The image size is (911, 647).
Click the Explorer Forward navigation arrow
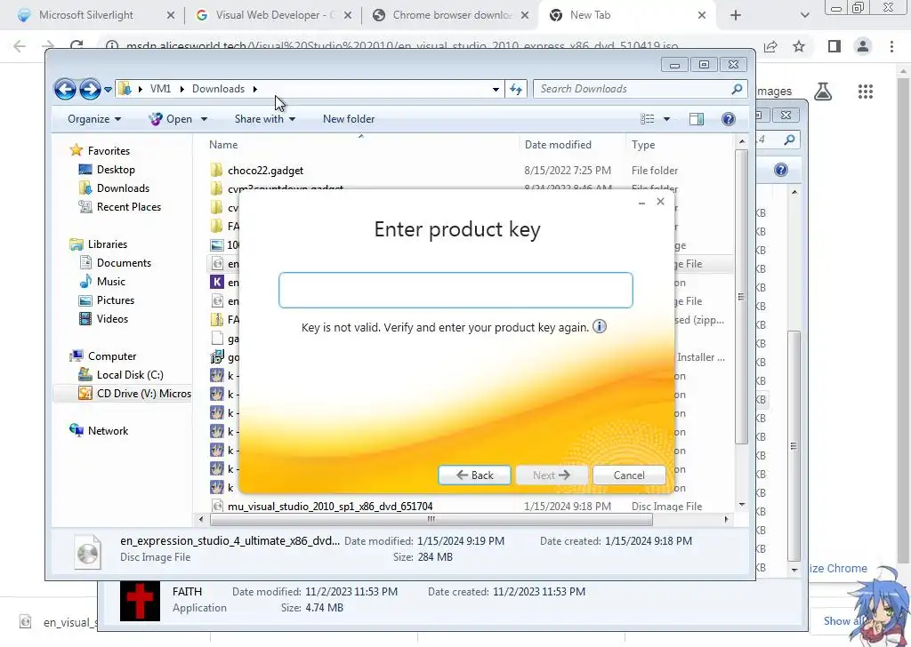click(x=90, y=89)
